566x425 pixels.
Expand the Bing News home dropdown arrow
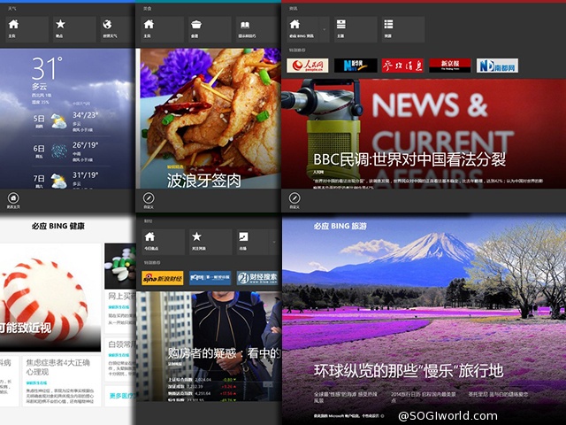[325, 29]
